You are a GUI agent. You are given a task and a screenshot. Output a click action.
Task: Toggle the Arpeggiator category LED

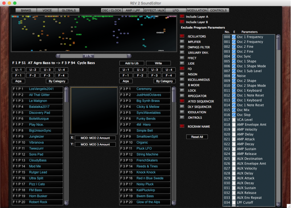182,96
